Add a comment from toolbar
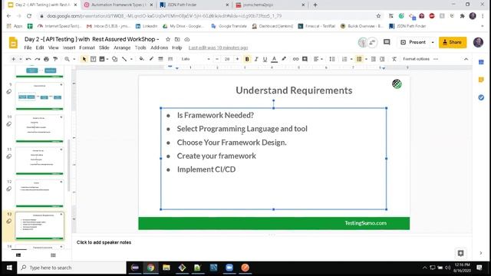This screenshot has height=276, width=491. (305, 59)
